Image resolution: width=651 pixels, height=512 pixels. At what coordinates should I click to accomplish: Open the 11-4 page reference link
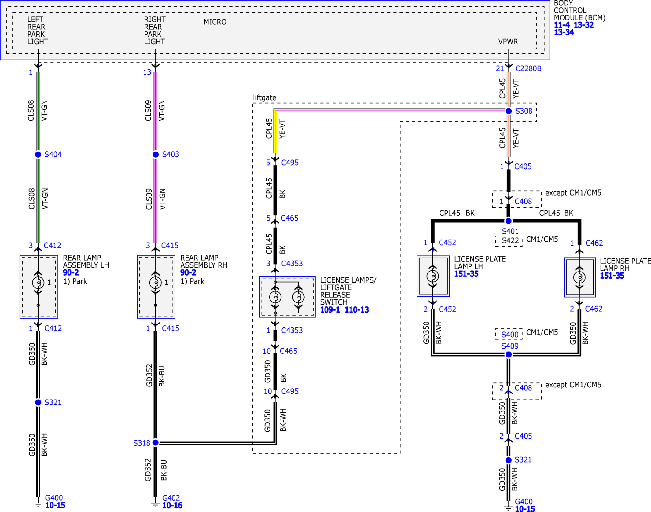[562, 25]
